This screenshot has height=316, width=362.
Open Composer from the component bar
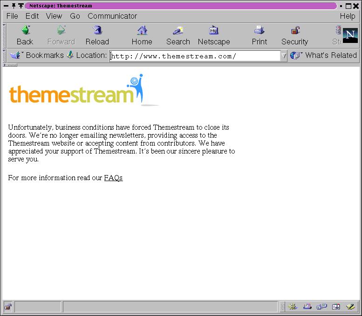(x=350, y=307)
